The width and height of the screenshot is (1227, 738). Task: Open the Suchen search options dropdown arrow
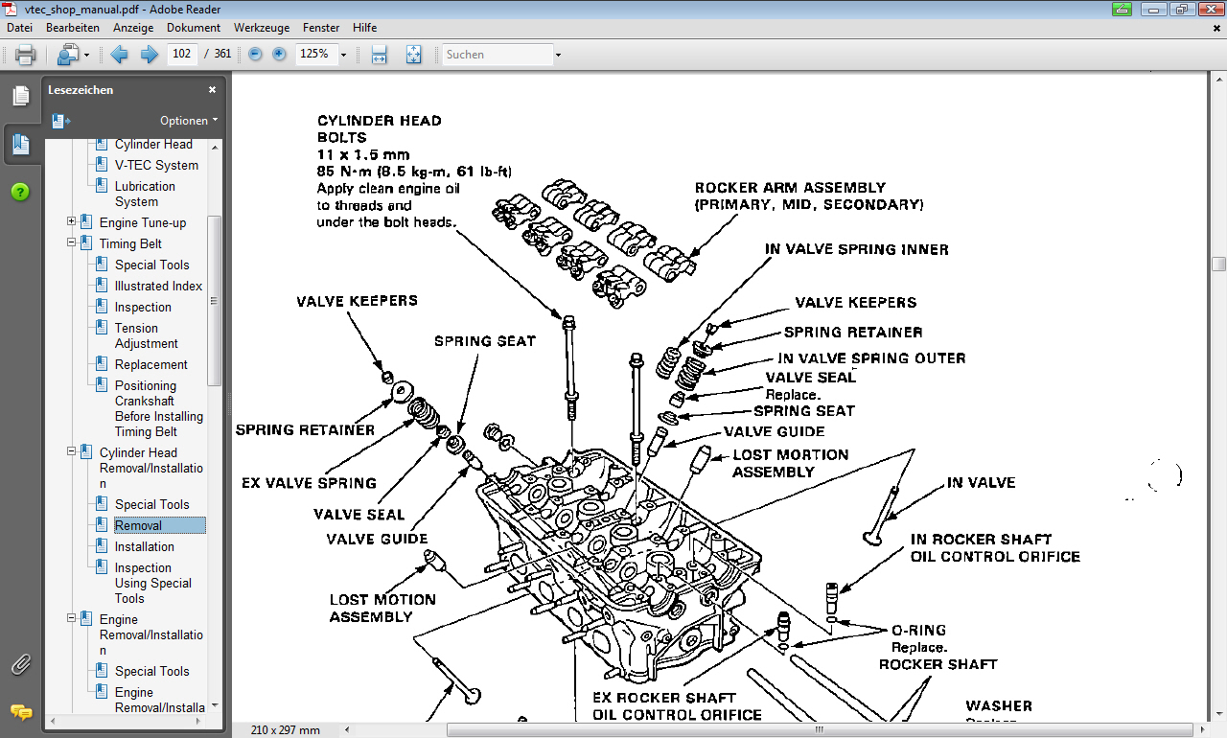click(x=558, y=55)
